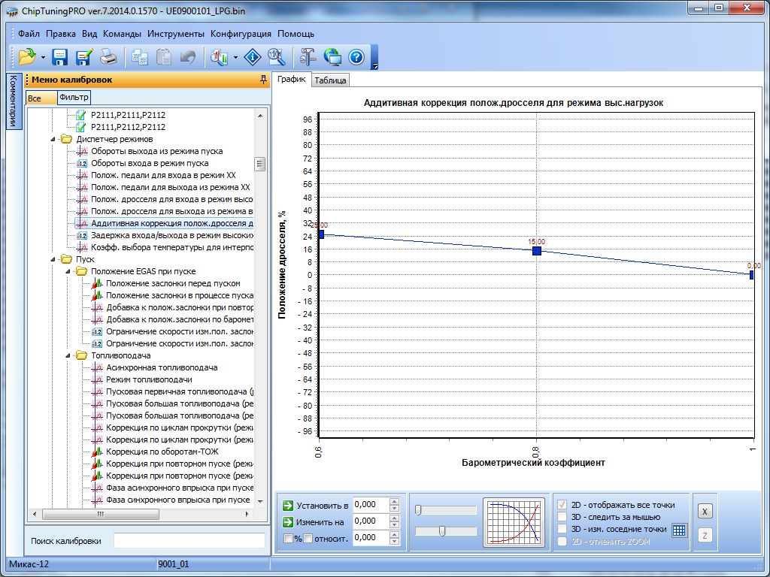
Task: Click the open file folder icon
Action: (27, 56)
